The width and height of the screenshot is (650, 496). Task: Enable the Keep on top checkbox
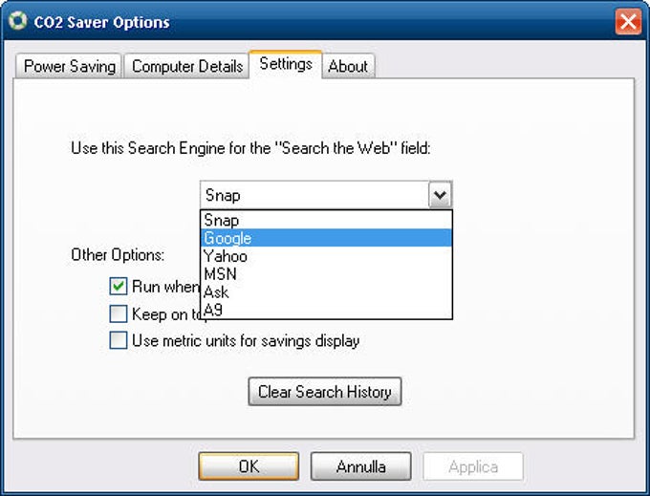tap(119, 313)
